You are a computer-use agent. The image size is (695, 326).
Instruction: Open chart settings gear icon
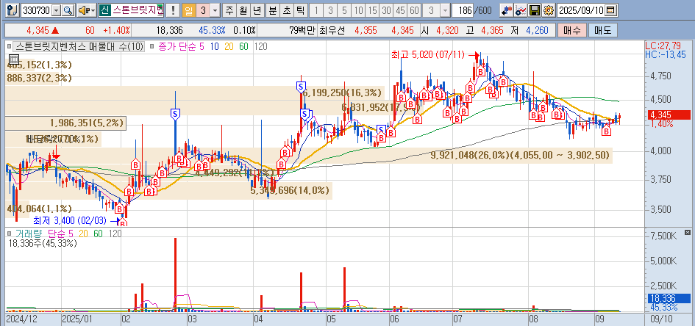pos(549,10)
